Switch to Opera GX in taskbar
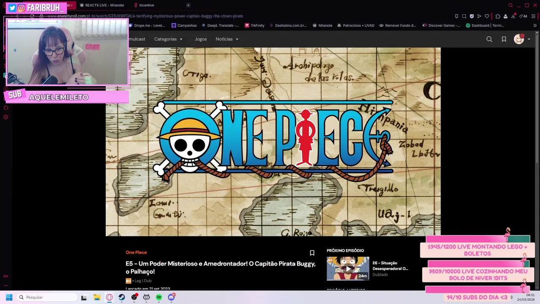The height and width of the screenshot is (304, 540). tap(109, 297)
